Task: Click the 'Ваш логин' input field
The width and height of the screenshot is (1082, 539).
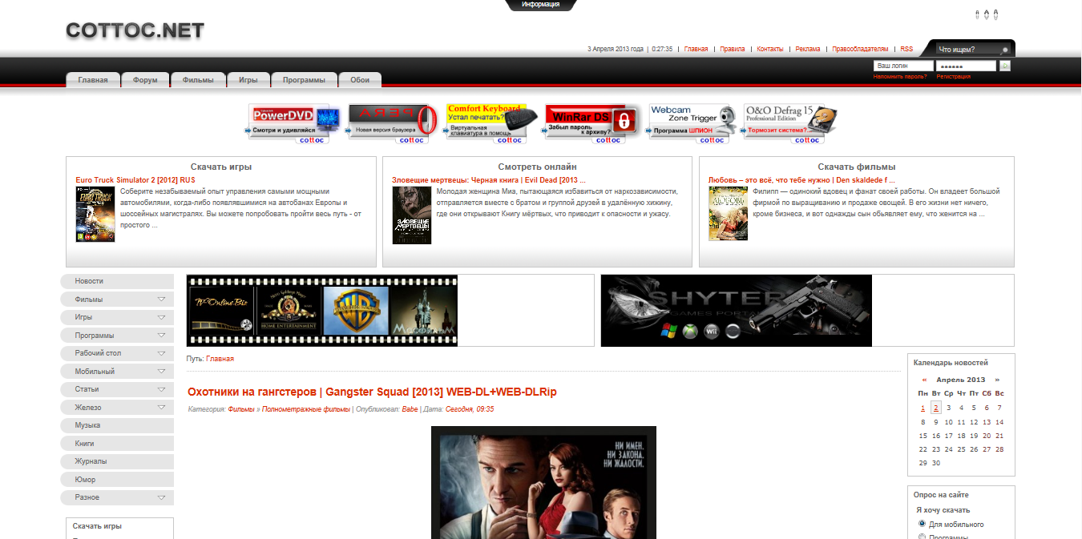Action: [903, 66]
